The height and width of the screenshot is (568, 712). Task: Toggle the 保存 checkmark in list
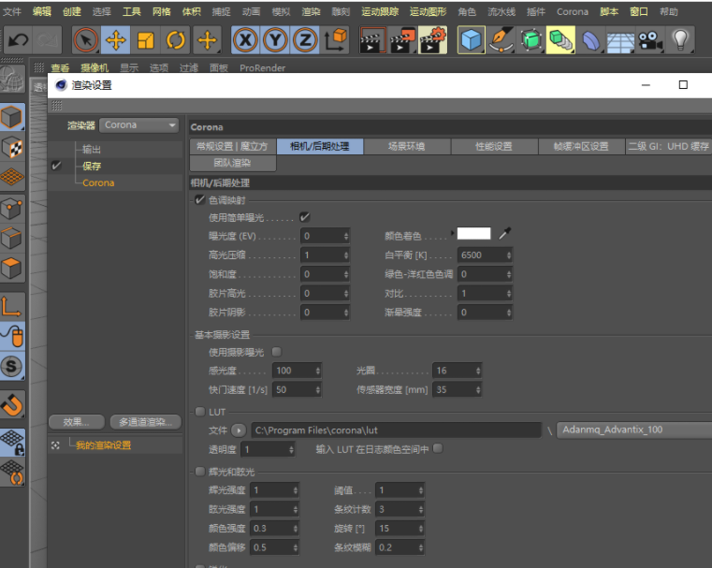tap(56, 166)
